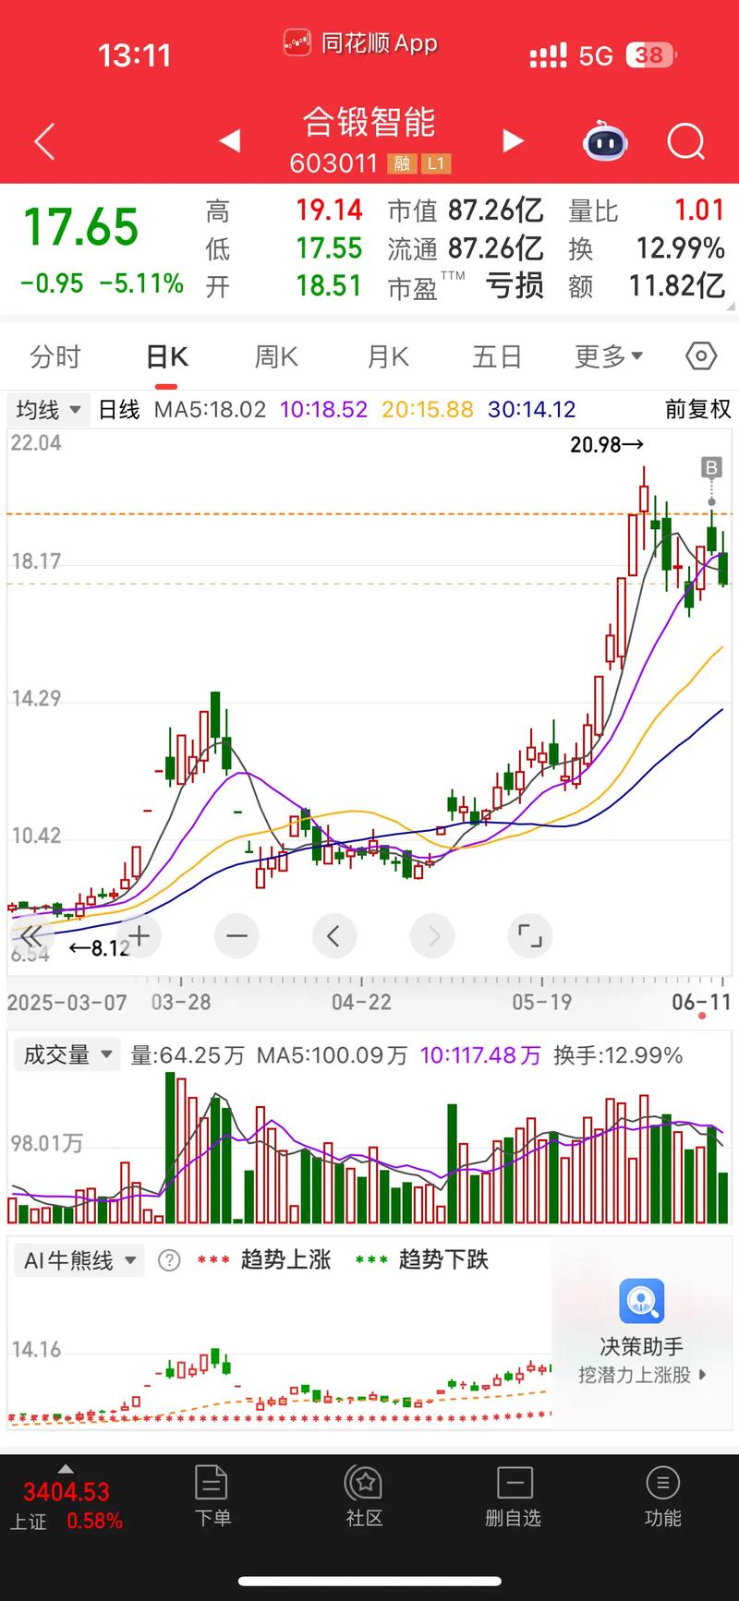Image resolution: width=739 pixels, height=1601 pixels.
Task: Expand the 成交量 indicator dropdown
Action: [x=67, y=1054]
